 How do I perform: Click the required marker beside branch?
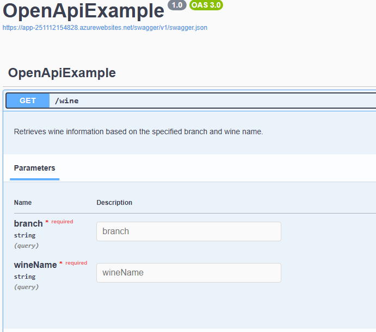62,222
